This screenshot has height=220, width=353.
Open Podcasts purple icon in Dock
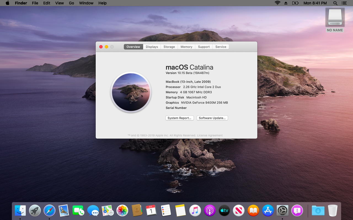point(210,211)
